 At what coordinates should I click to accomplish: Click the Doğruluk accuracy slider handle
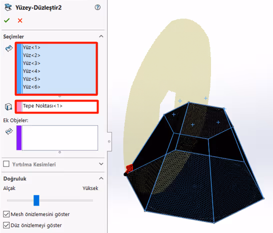pos(36,200)
